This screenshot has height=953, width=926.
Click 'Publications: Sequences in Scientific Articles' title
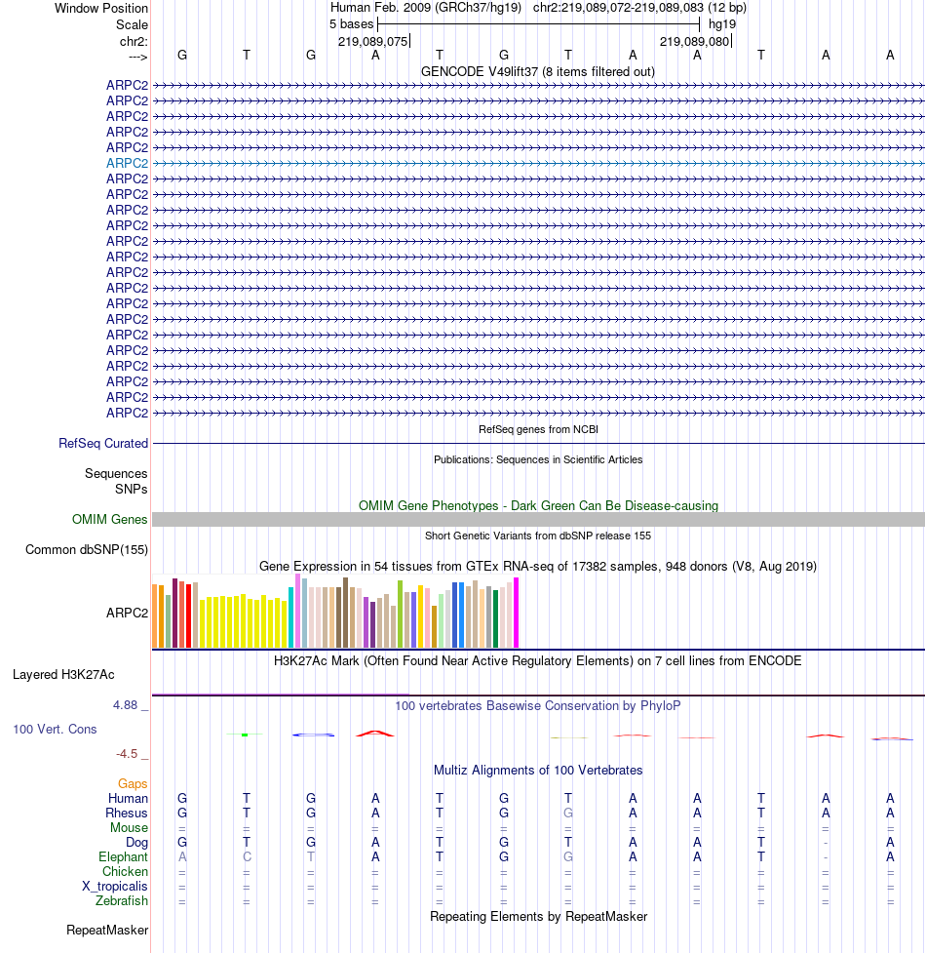click(x=538, y=459)
